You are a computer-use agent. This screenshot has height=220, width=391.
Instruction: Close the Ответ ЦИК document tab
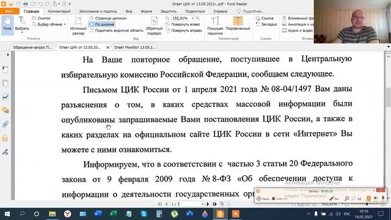click(108, 48)
